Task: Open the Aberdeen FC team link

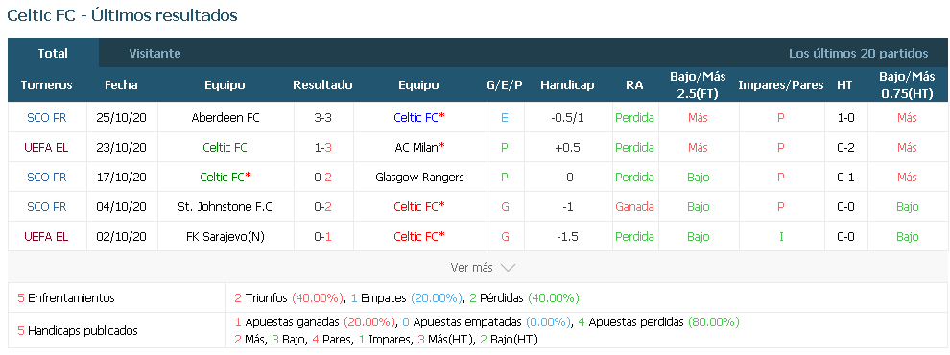Action: click(225, 117)
